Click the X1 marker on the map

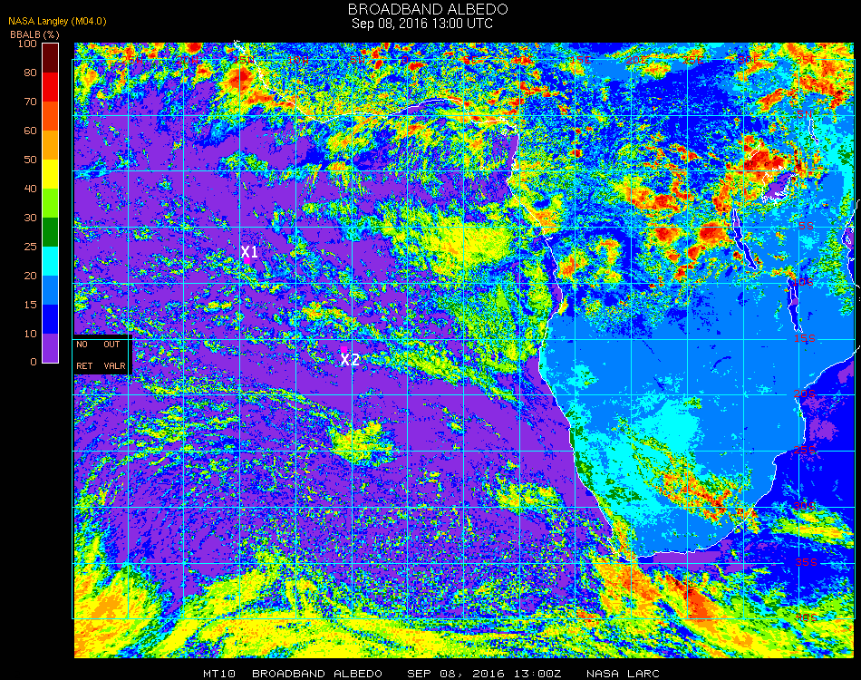[248, 252]
